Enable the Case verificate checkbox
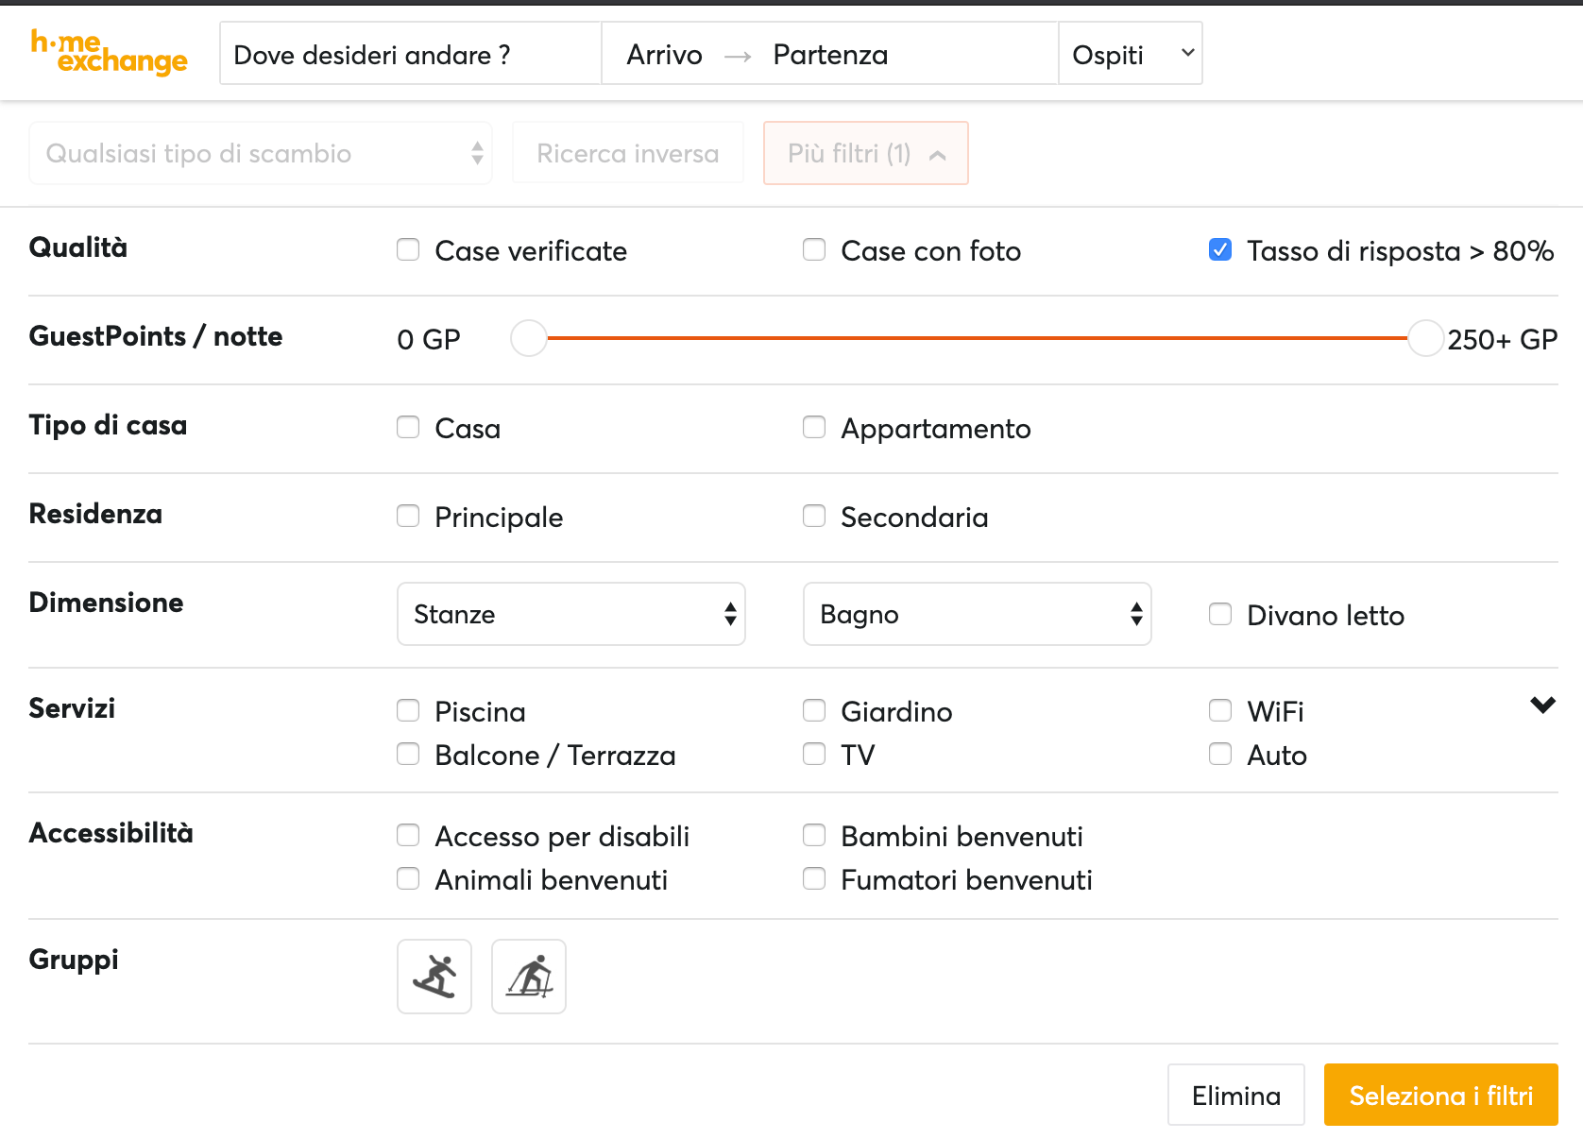The width and height of the screenshot is (1583, 1139). (408, 249)
